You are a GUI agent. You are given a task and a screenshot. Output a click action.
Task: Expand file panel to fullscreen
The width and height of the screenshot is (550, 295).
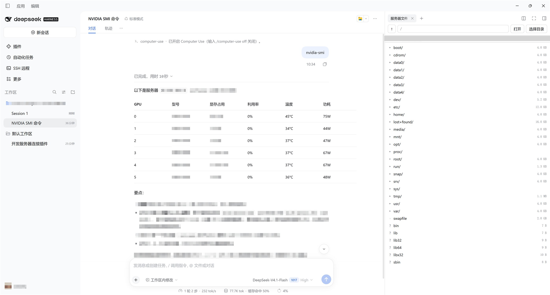pos(534,18)
